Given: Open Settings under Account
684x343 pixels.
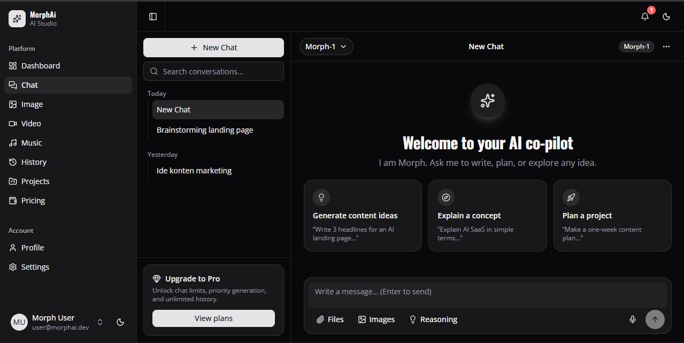Looking at the screenshot, I should 68,267.
